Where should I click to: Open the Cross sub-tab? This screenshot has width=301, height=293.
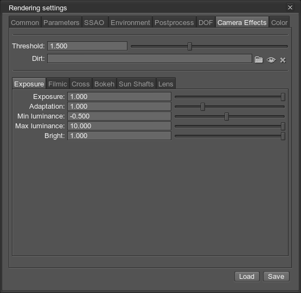coord(81,84)
